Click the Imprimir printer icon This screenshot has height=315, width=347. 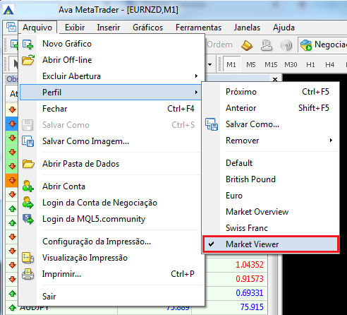point(28,274)
